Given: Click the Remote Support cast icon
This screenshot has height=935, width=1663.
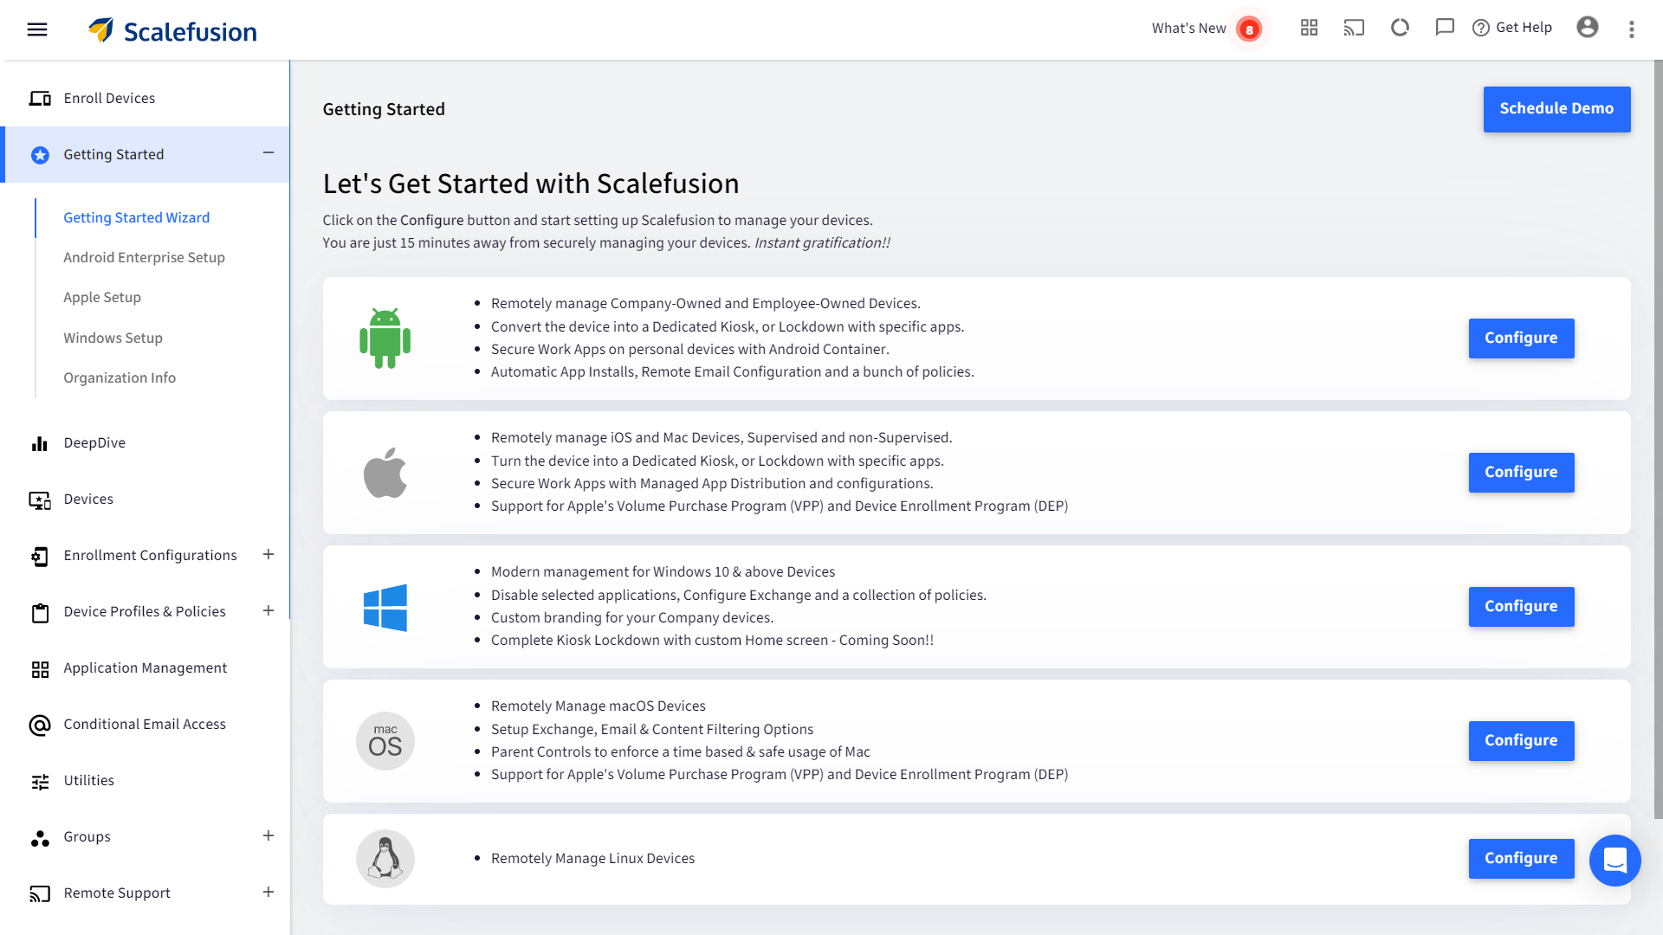Looking at the screenshot, I should [40, 893].
